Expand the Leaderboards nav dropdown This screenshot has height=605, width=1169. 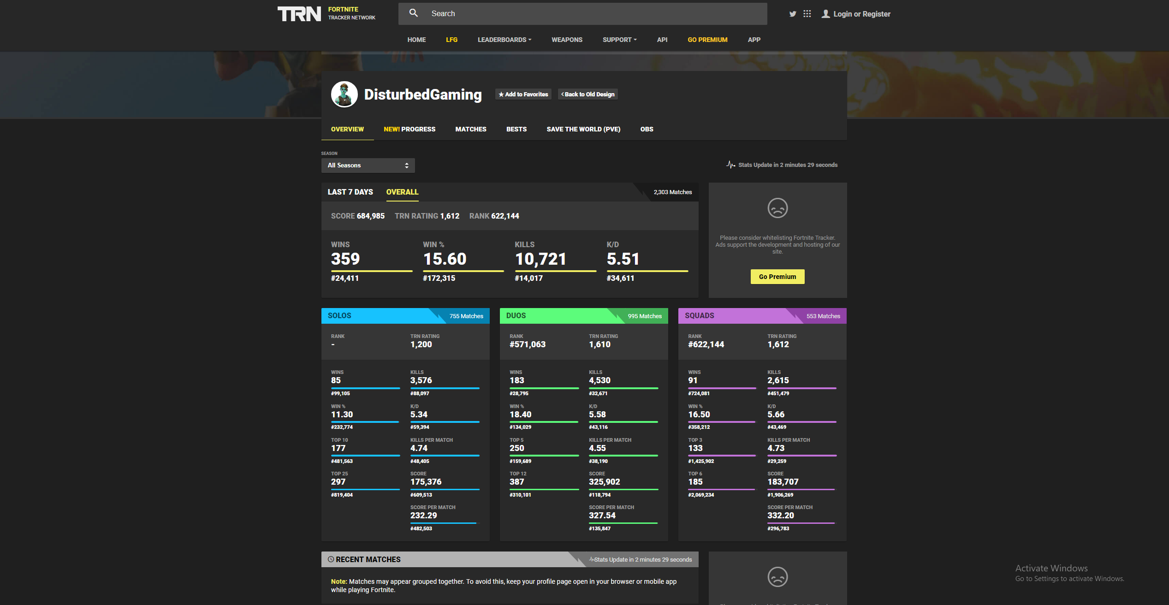coord(504,40)
